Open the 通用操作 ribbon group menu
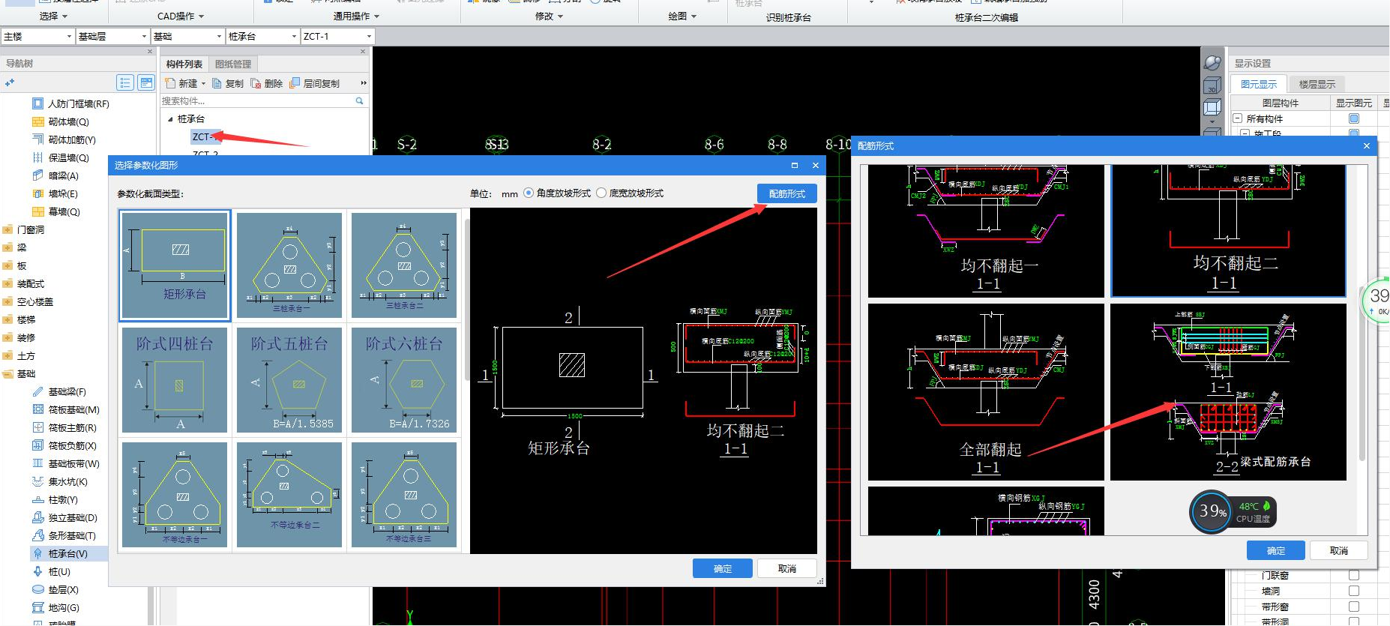The image size is (1390, 626). point(356,16)
